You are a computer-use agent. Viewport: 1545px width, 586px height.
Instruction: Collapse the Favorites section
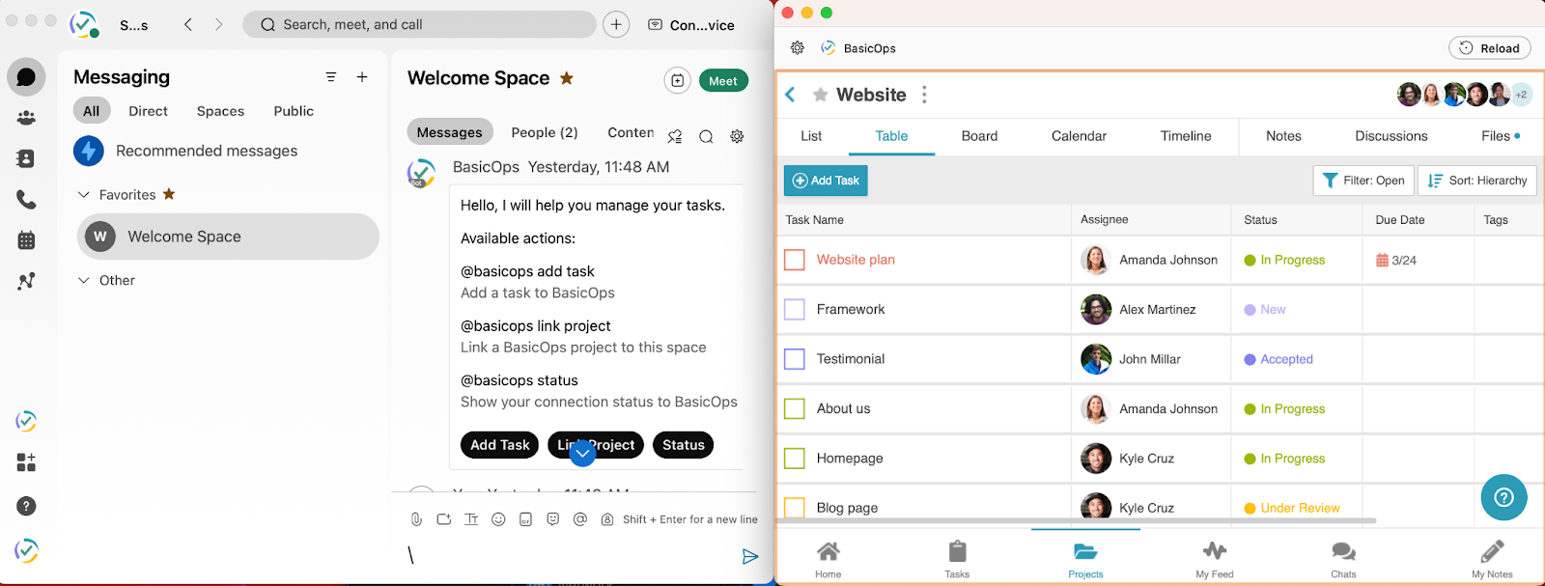84,195
